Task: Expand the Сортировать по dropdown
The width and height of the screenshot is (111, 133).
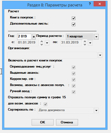Action: click(x=96, y=111)
